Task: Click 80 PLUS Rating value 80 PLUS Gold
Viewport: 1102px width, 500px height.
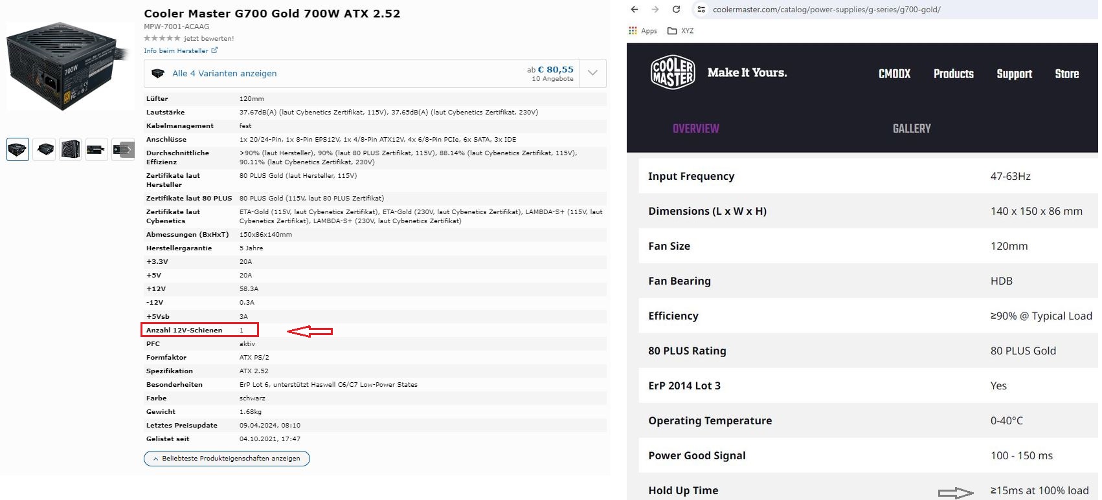Action: 1023,351
